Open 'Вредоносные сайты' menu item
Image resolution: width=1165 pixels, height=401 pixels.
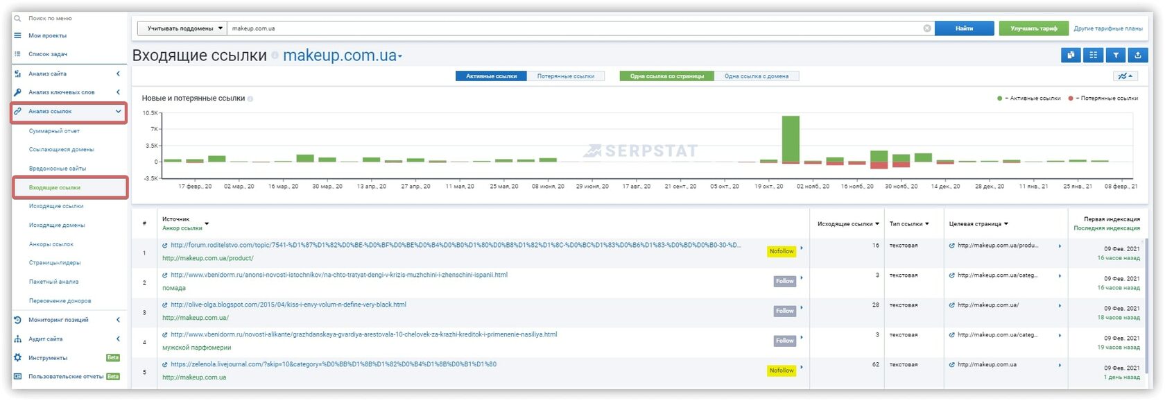point(58,169)
